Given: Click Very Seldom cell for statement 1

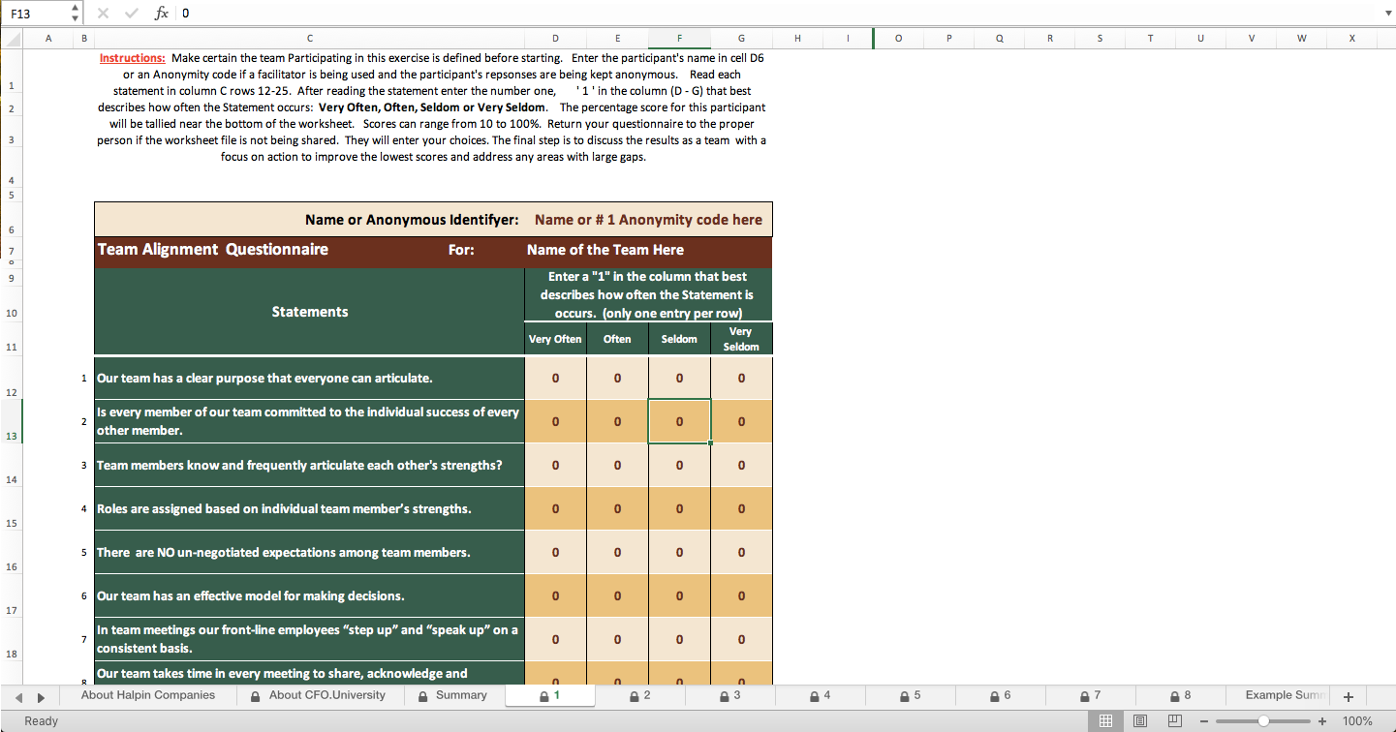Looking at the screenshot, I should click(x=741, y=378).
